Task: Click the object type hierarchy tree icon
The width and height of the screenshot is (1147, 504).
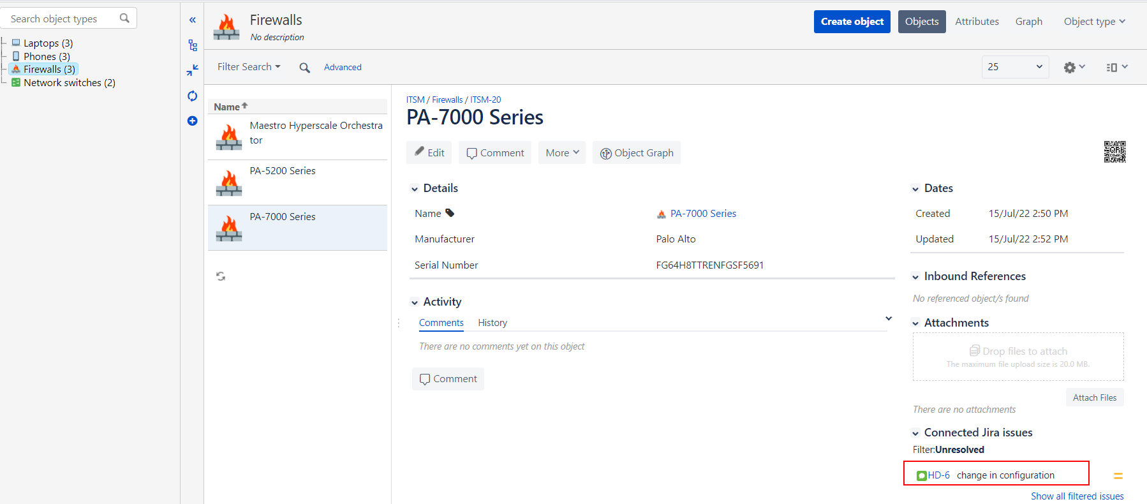Action: click(192, 45)
